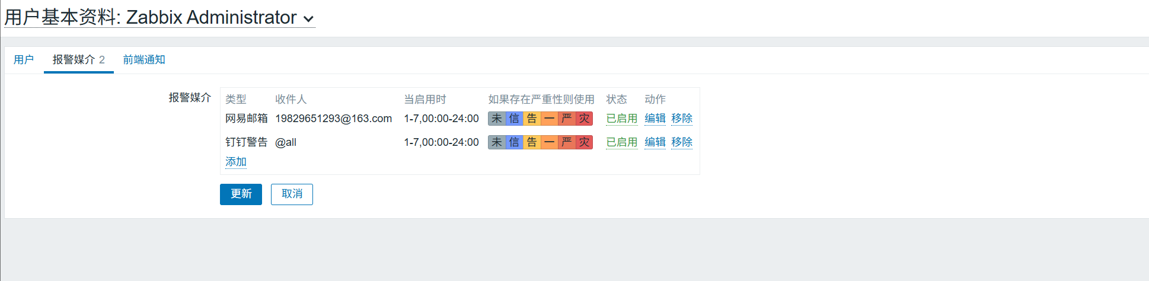Click the 取消 button
This screenshot has height=281, width=1149.
292,194
